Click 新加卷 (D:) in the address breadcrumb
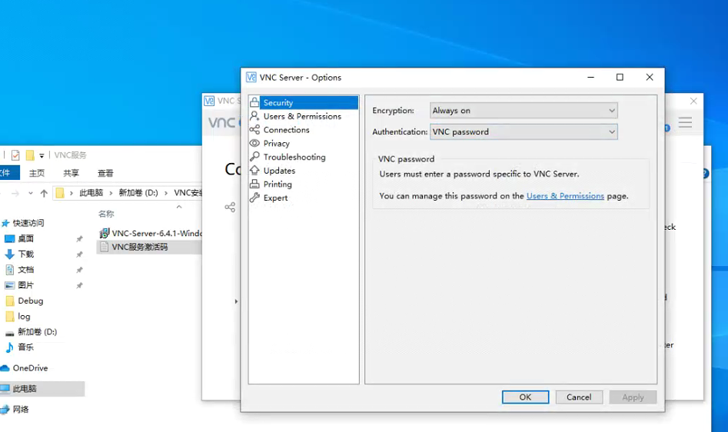Viewport: 728px width, 432px height. (x=138, y=193)
